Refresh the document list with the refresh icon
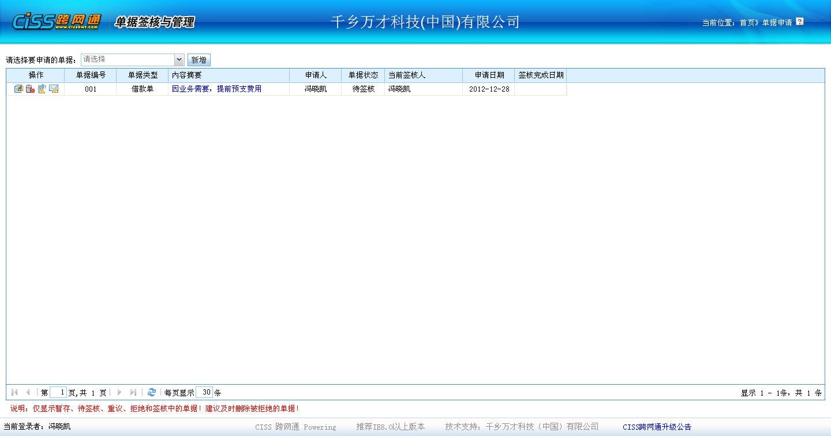 pyautogui.click(x=152, y=392)
